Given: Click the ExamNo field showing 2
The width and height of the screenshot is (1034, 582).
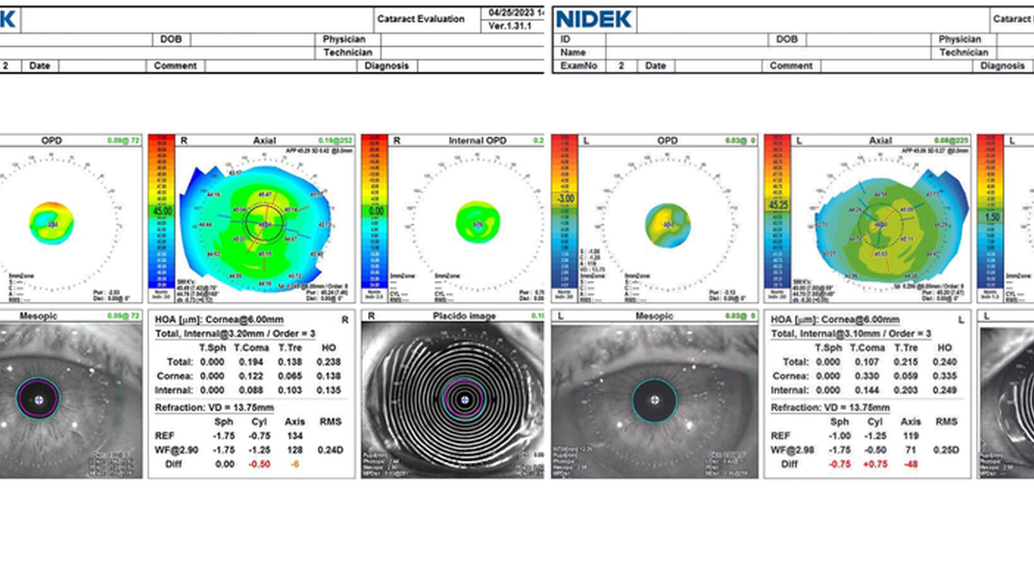Looking at the screenshot, I should pyautogui.click(x=621, y=65).
